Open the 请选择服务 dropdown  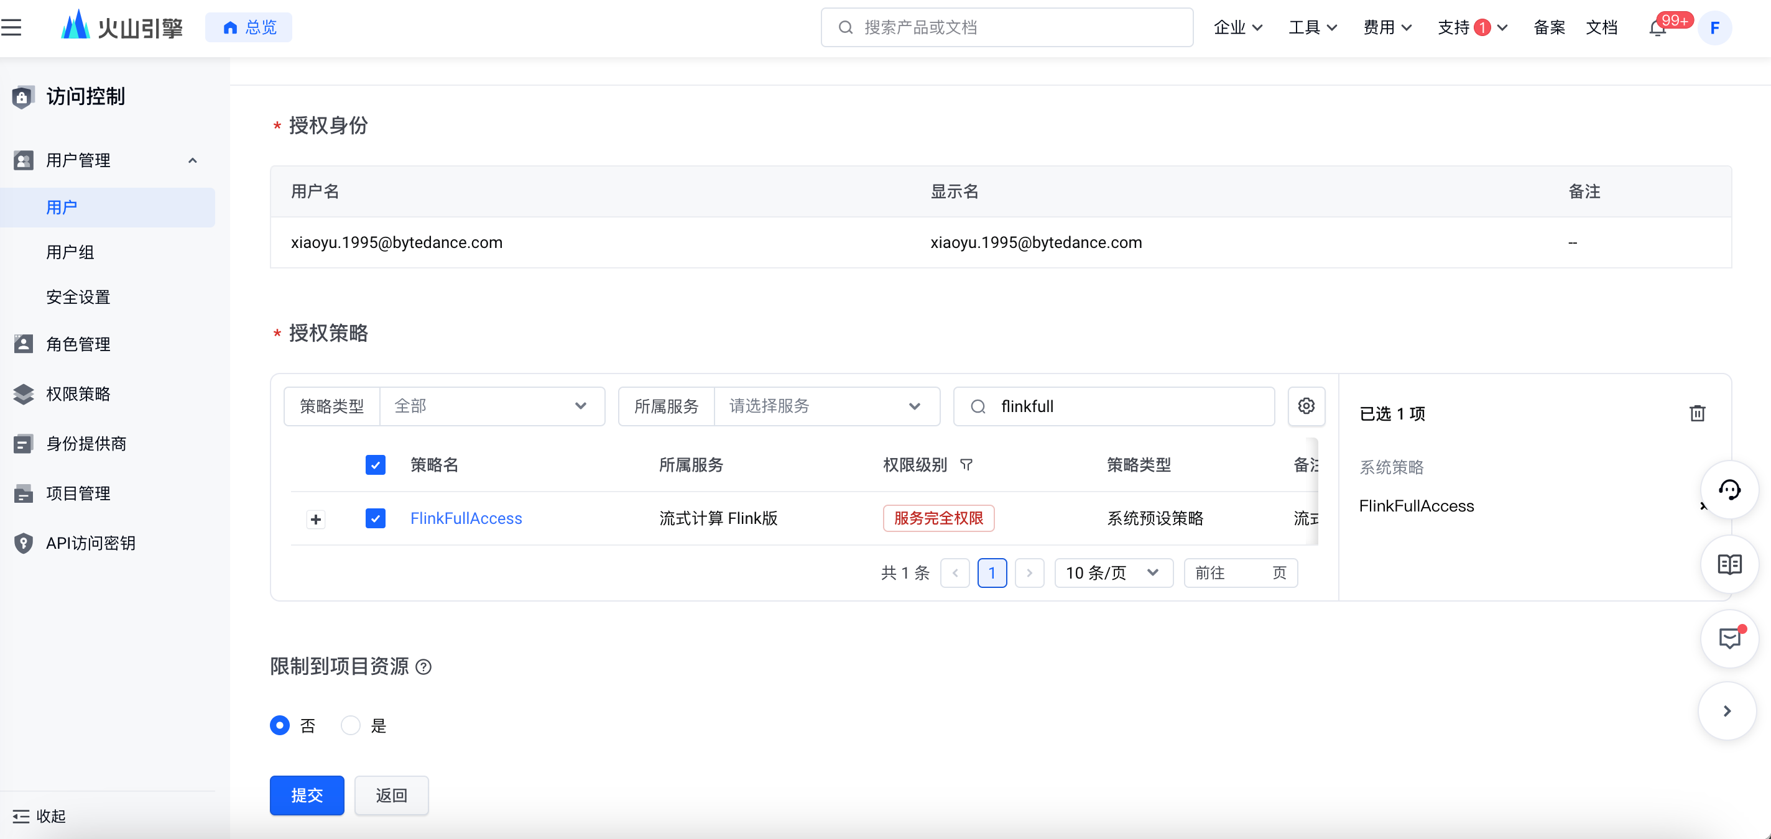826,406
